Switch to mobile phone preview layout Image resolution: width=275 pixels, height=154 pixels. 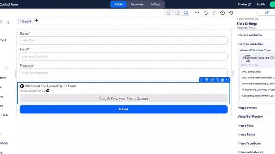[x=168, y=12]
